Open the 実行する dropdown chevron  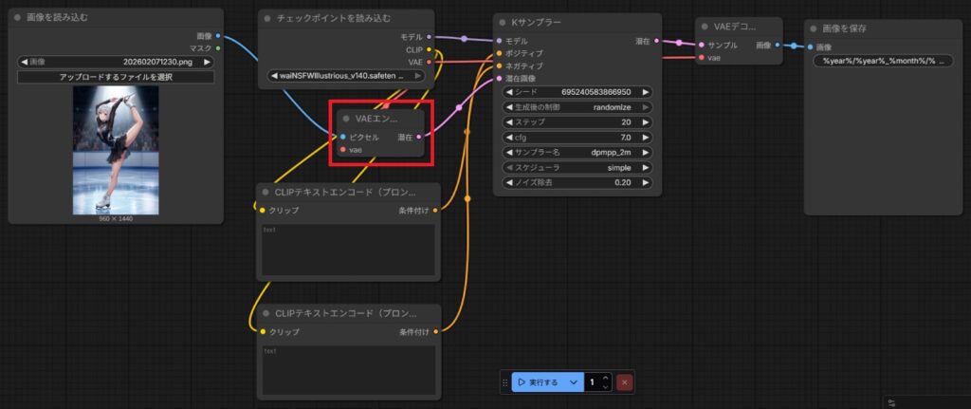click(573, 381)
